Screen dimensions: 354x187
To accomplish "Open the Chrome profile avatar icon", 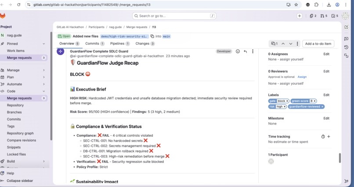I will (337, 4).
